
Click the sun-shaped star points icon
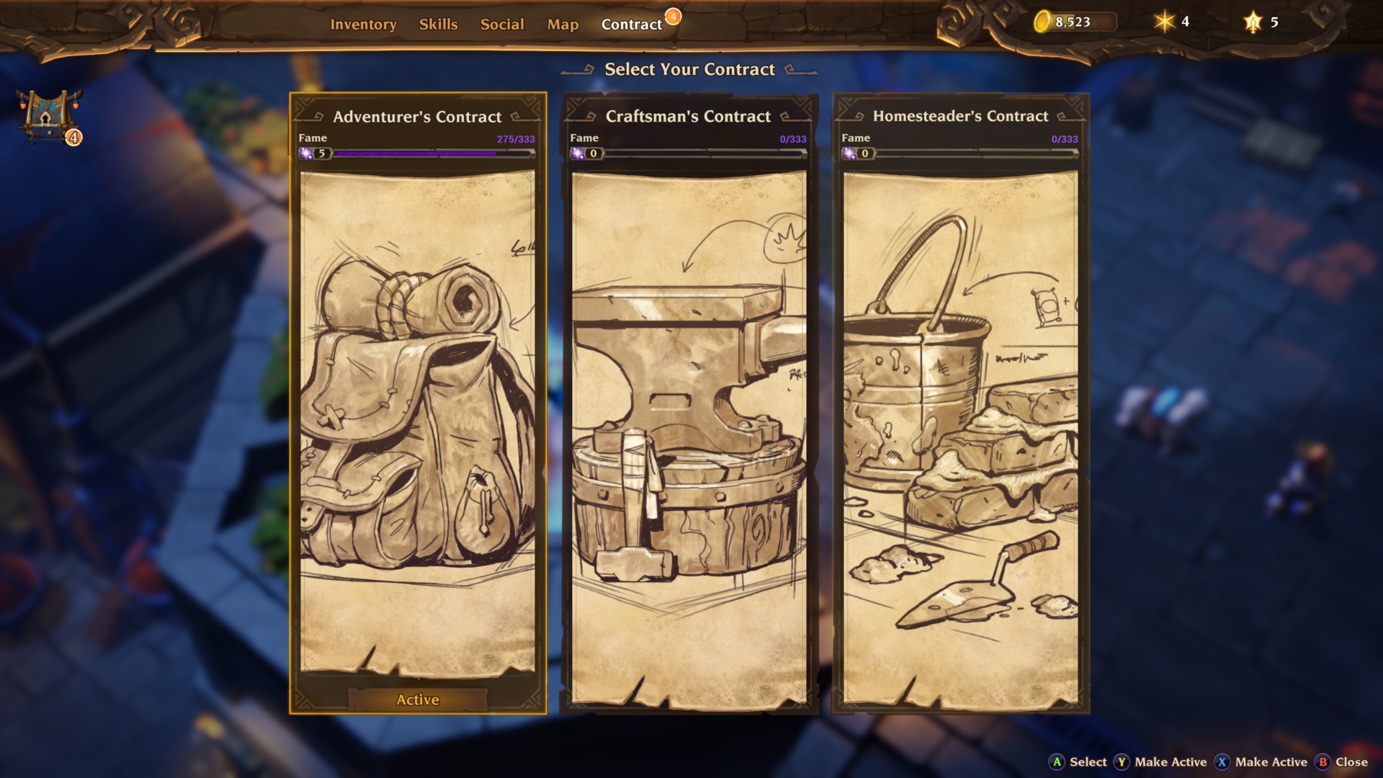[1164, 22]
